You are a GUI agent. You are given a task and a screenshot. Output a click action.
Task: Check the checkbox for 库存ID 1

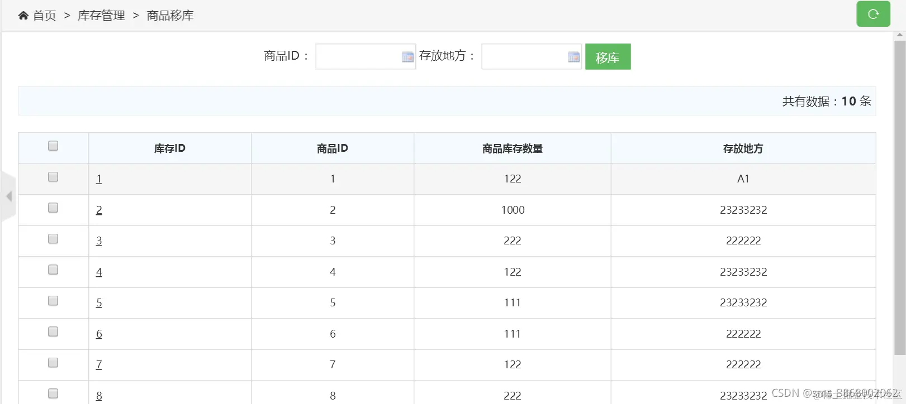53,177
